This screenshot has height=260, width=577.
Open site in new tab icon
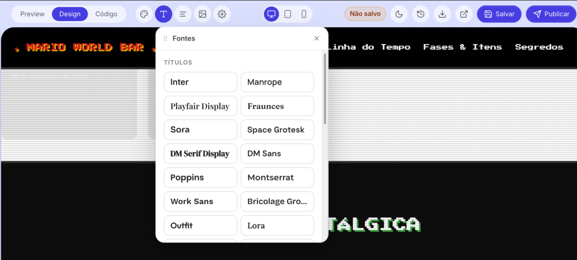(464, 14)
